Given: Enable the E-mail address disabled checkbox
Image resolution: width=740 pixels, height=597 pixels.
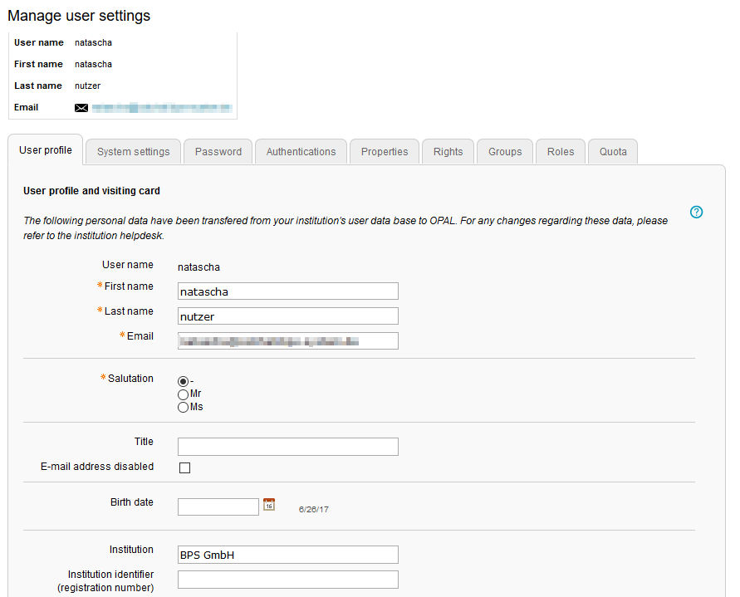Looking at the screenshot, I should [185, 467].
